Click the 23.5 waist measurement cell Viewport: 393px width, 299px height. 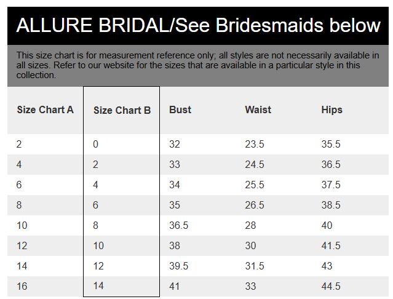tap(255, 145)
